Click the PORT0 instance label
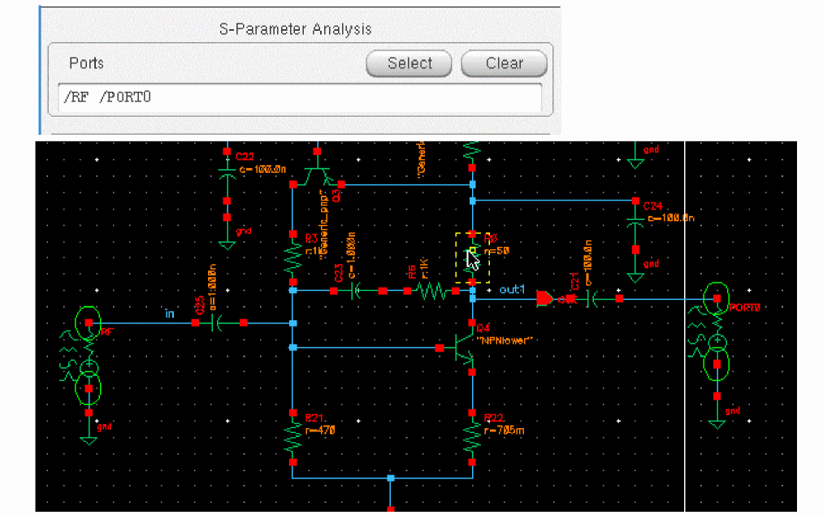Viewport: 823px width, 515px height. 745,308
